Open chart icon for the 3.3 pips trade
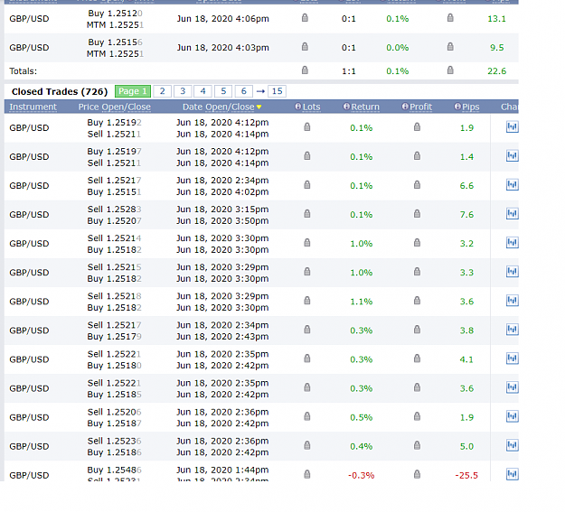This screenshot has width=565, height=512. (x=512, y=272)
